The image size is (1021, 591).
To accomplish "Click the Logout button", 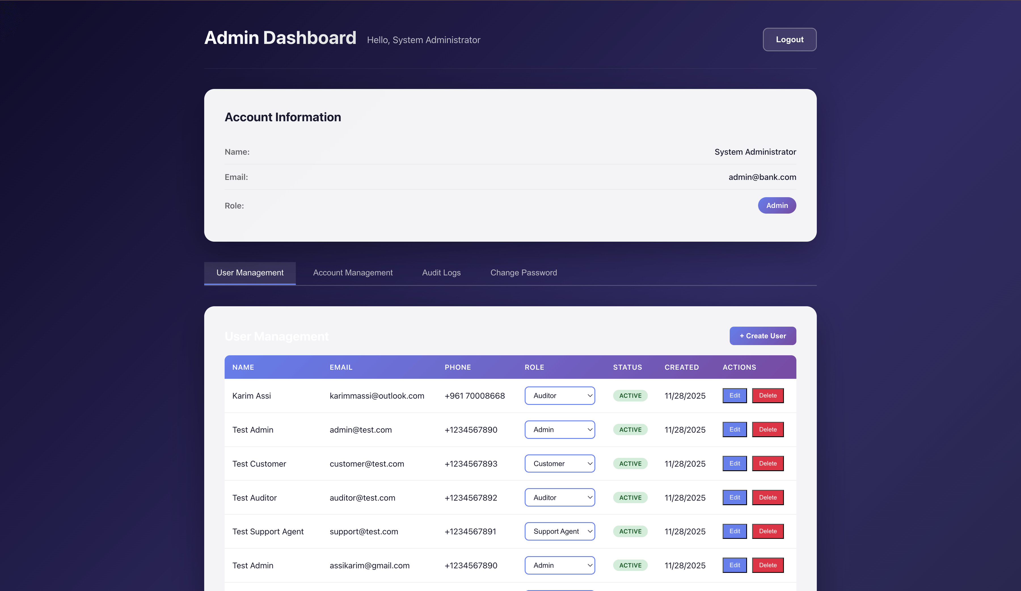I will click(x=789, y=39).
